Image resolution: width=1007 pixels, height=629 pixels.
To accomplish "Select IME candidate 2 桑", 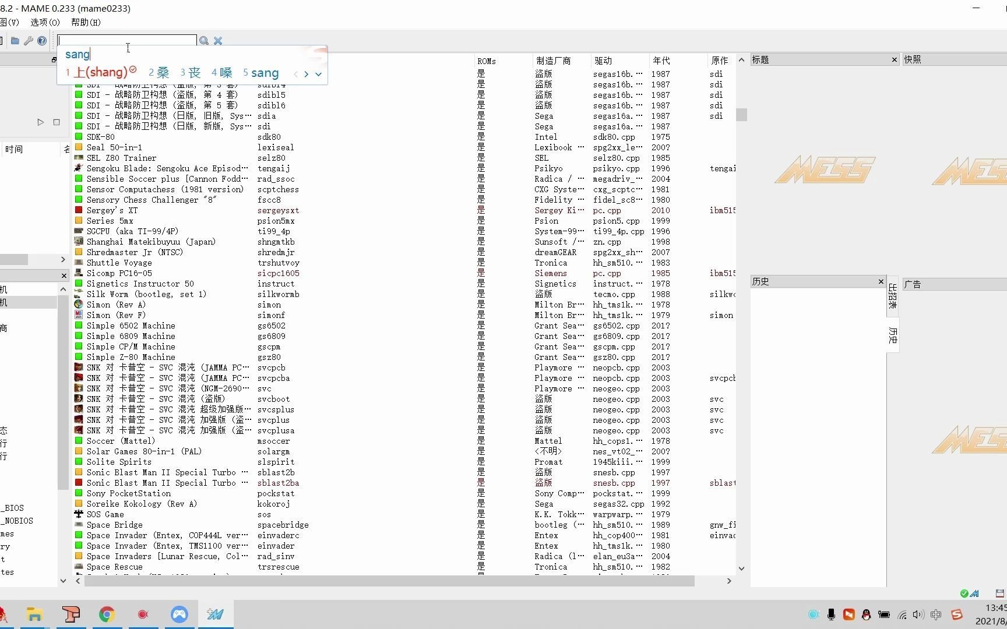I will 159,73.
